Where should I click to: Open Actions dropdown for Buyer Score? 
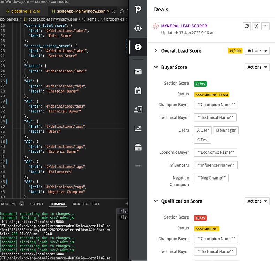(257, 67)
